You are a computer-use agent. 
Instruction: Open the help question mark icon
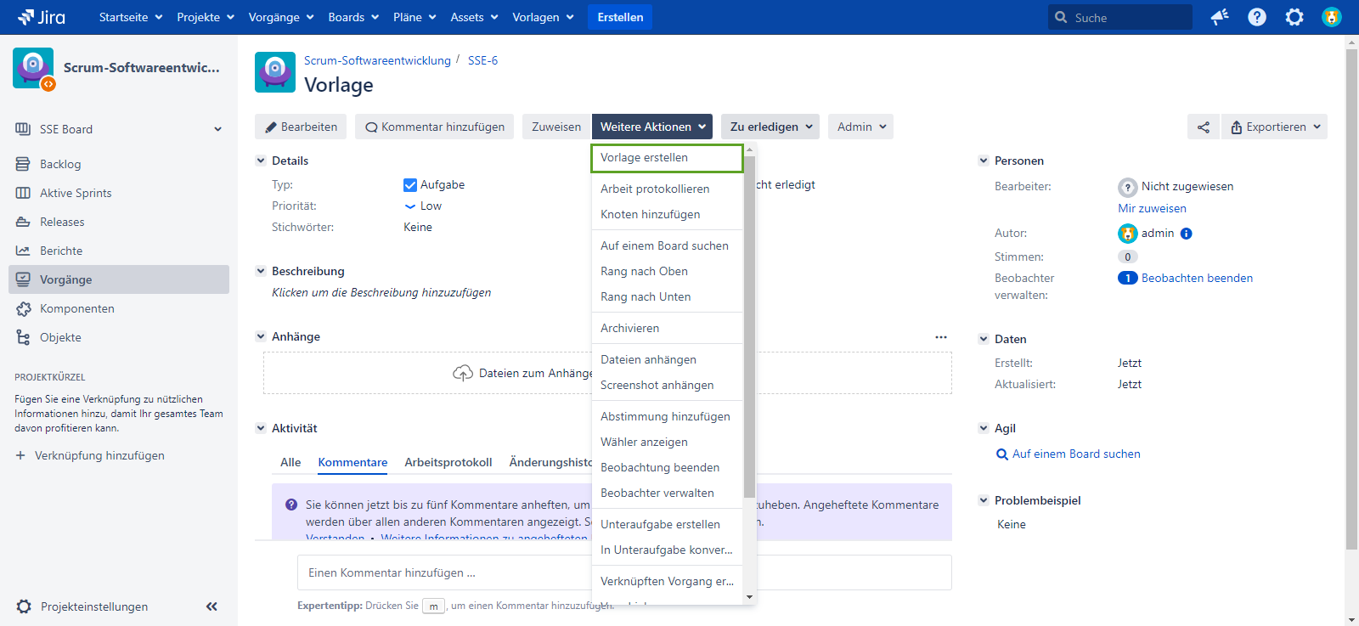click(1257, 17)
